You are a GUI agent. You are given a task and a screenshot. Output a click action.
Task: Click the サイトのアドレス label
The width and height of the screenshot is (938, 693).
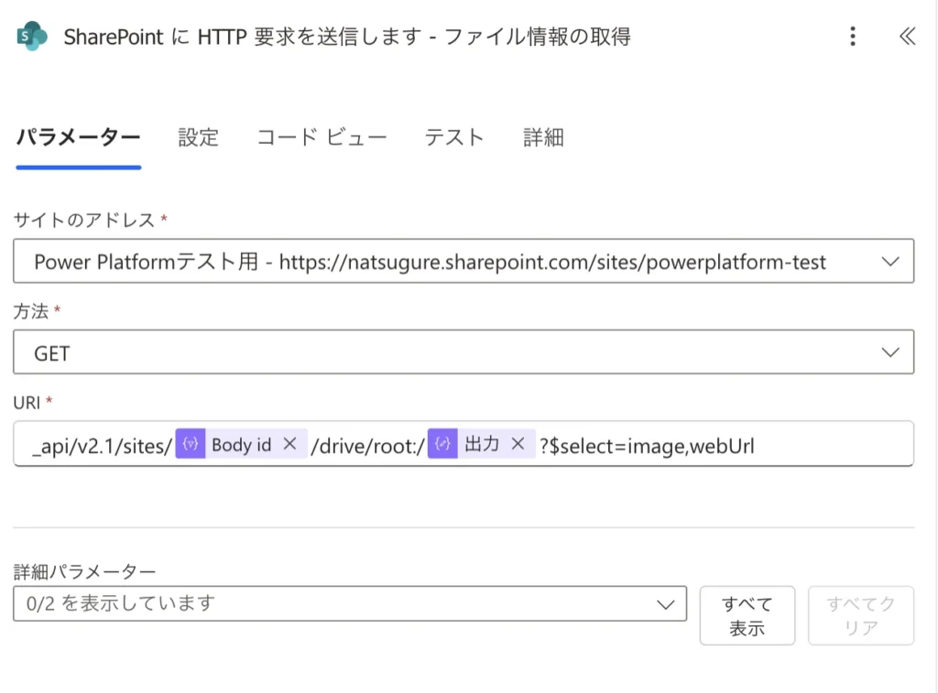(84, 220)
